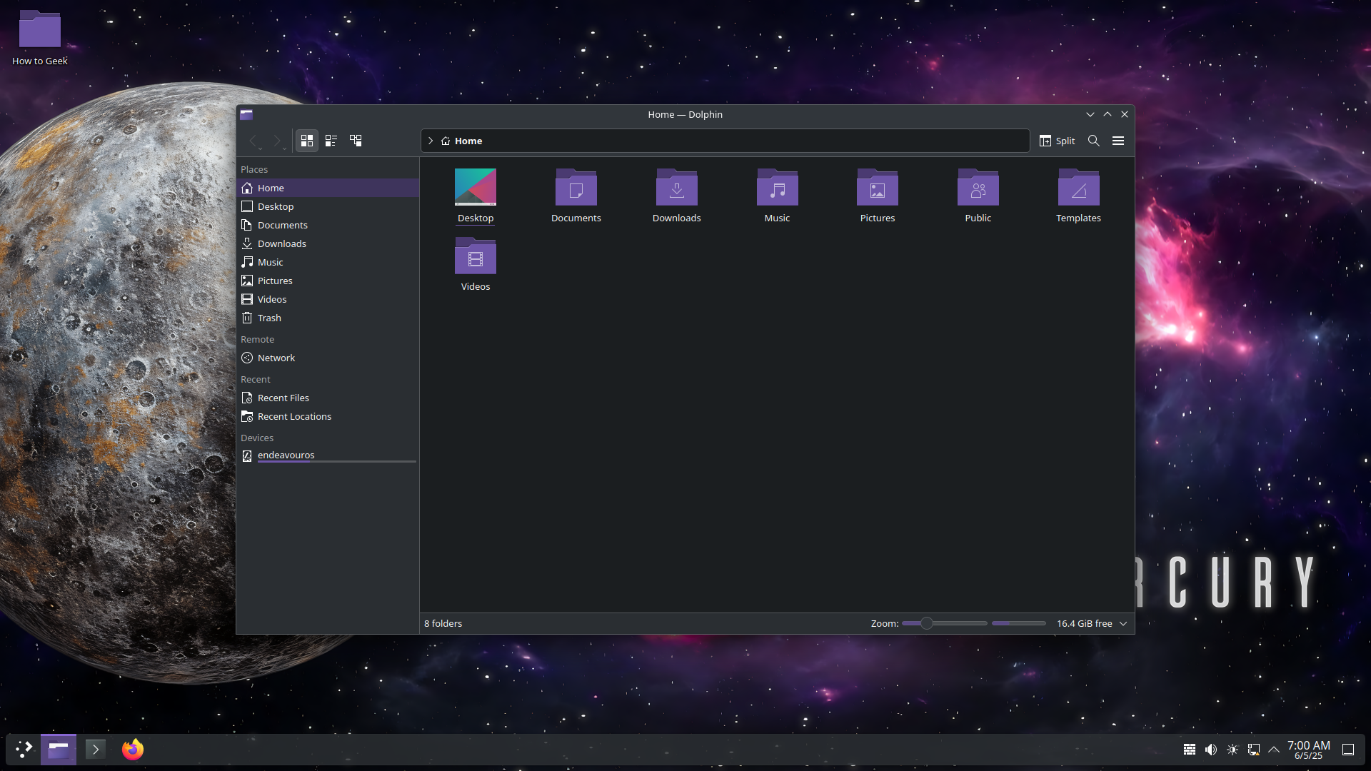Select the endeavouros device
The image size is (1371, 771).
click(328, 455)
